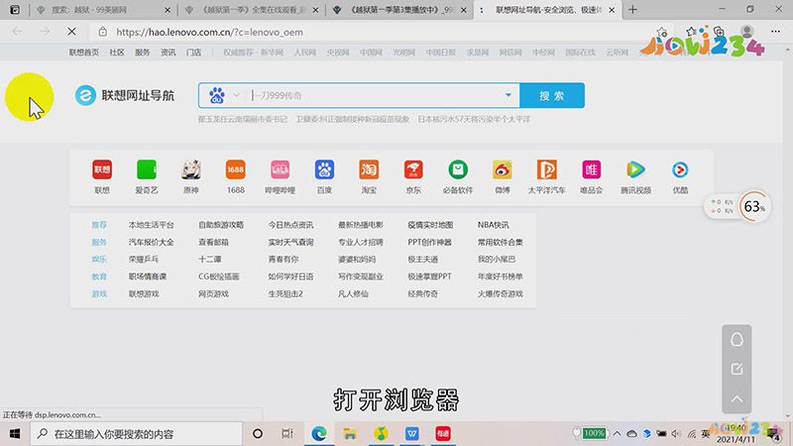Open the 汽车报价大全 link
This screenshot has height=446, width=793.
coord(152,242)
